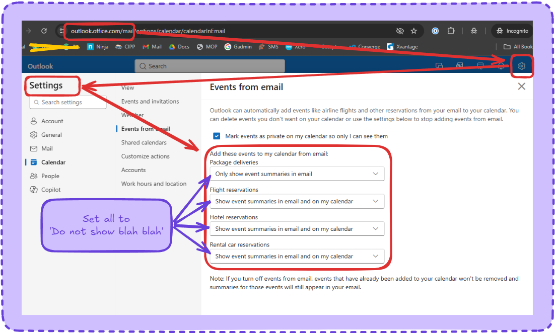Screen dimensions: 555x333
Task: Open Work hours and location settings
Action: [x=154, y=184]
